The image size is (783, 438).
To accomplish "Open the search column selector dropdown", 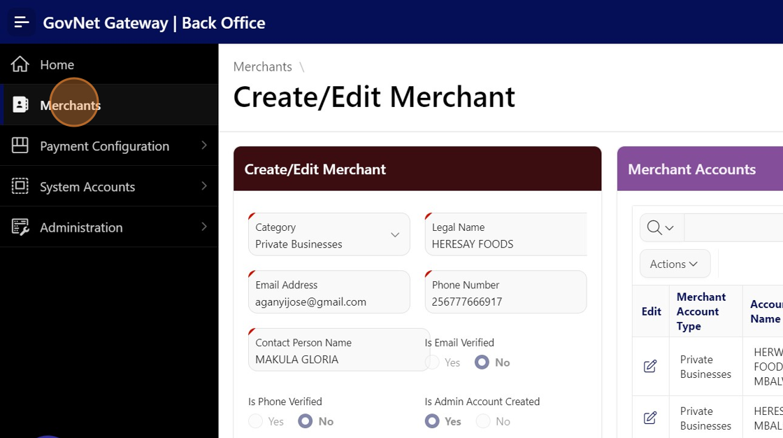I will click(661, 228).
